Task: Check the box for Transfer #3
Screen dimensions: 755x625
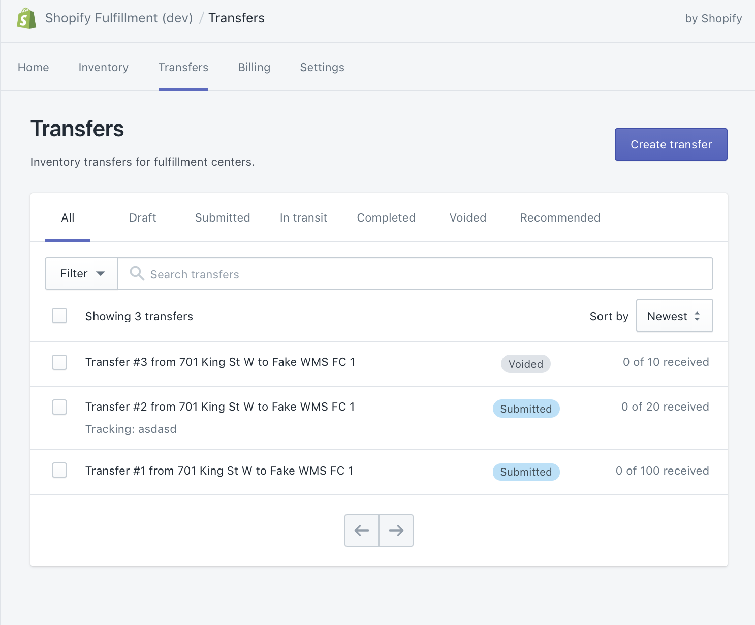Action: (x=59, y=362)
